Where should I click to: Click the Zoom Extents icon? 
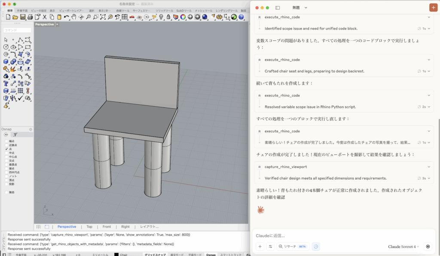103,17
